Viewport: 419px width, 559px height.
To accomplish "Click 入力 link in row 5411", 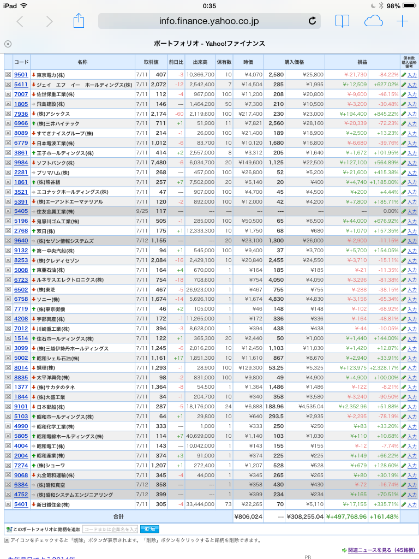I will click(412, 85).
